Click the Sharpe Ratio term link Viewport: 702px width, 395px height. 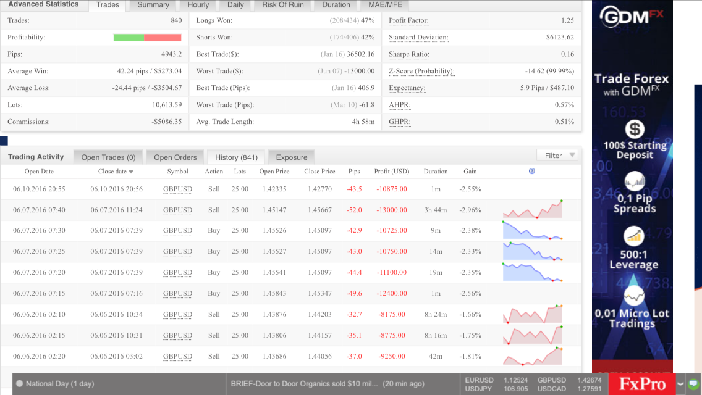(x=408, y=54)
